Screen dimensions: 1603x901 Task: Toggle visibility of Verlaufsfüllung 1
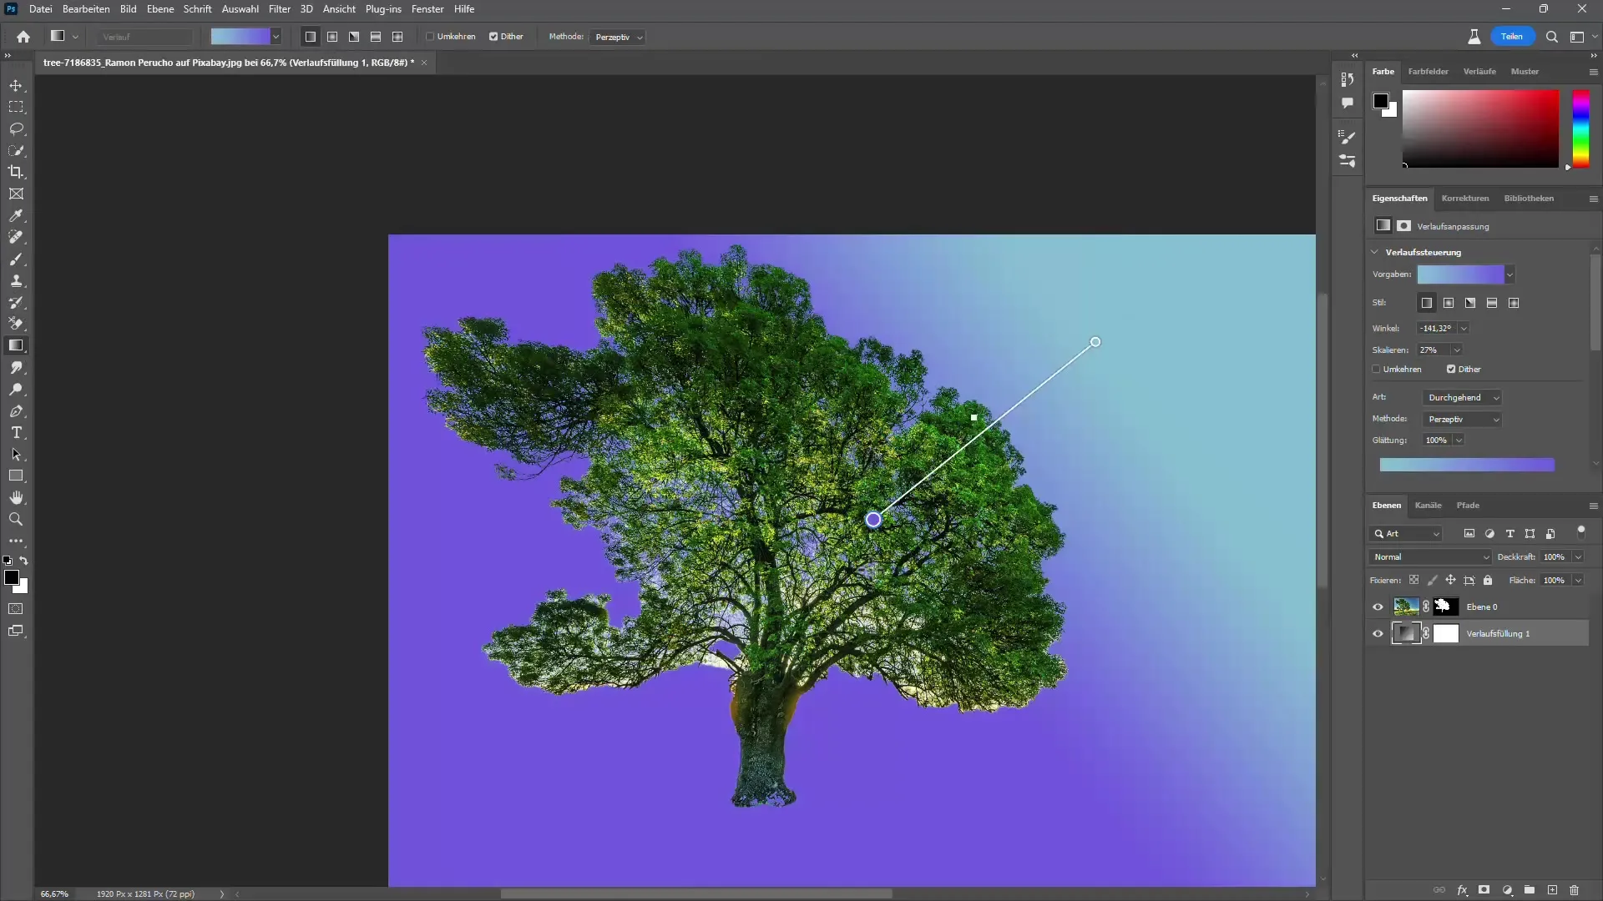(x=1378, y=632)
